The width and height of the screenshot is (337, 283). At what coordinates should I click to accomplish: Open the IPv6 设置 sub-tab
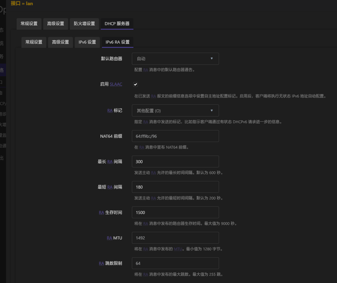tap(87, 42)
